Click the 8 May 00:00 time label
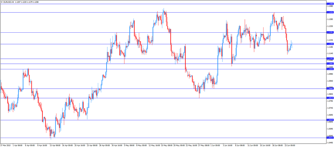 coord(142,146)
